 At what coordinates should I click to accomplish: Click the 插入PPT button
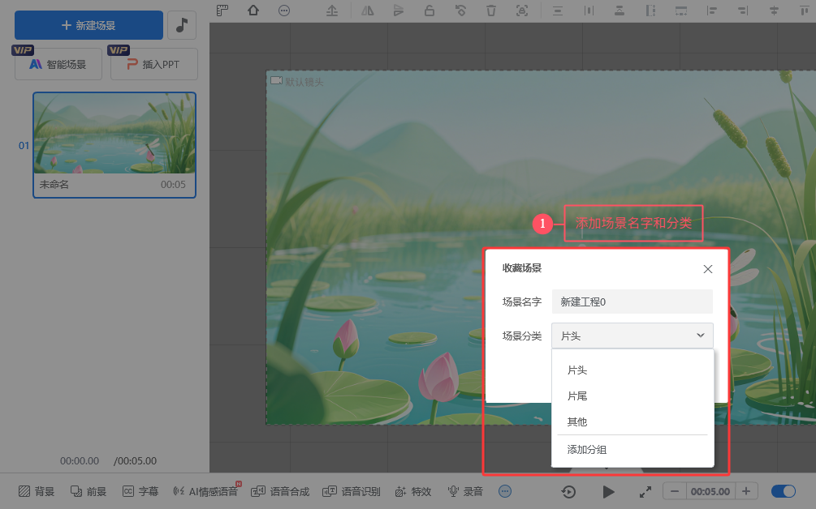[x=154, y=65]
